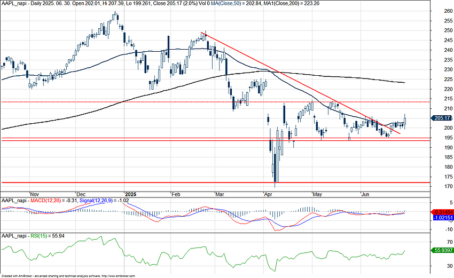Click the Nov label on time axis
The height and width of the screenshot is (278, 454).
coord(34,194)
